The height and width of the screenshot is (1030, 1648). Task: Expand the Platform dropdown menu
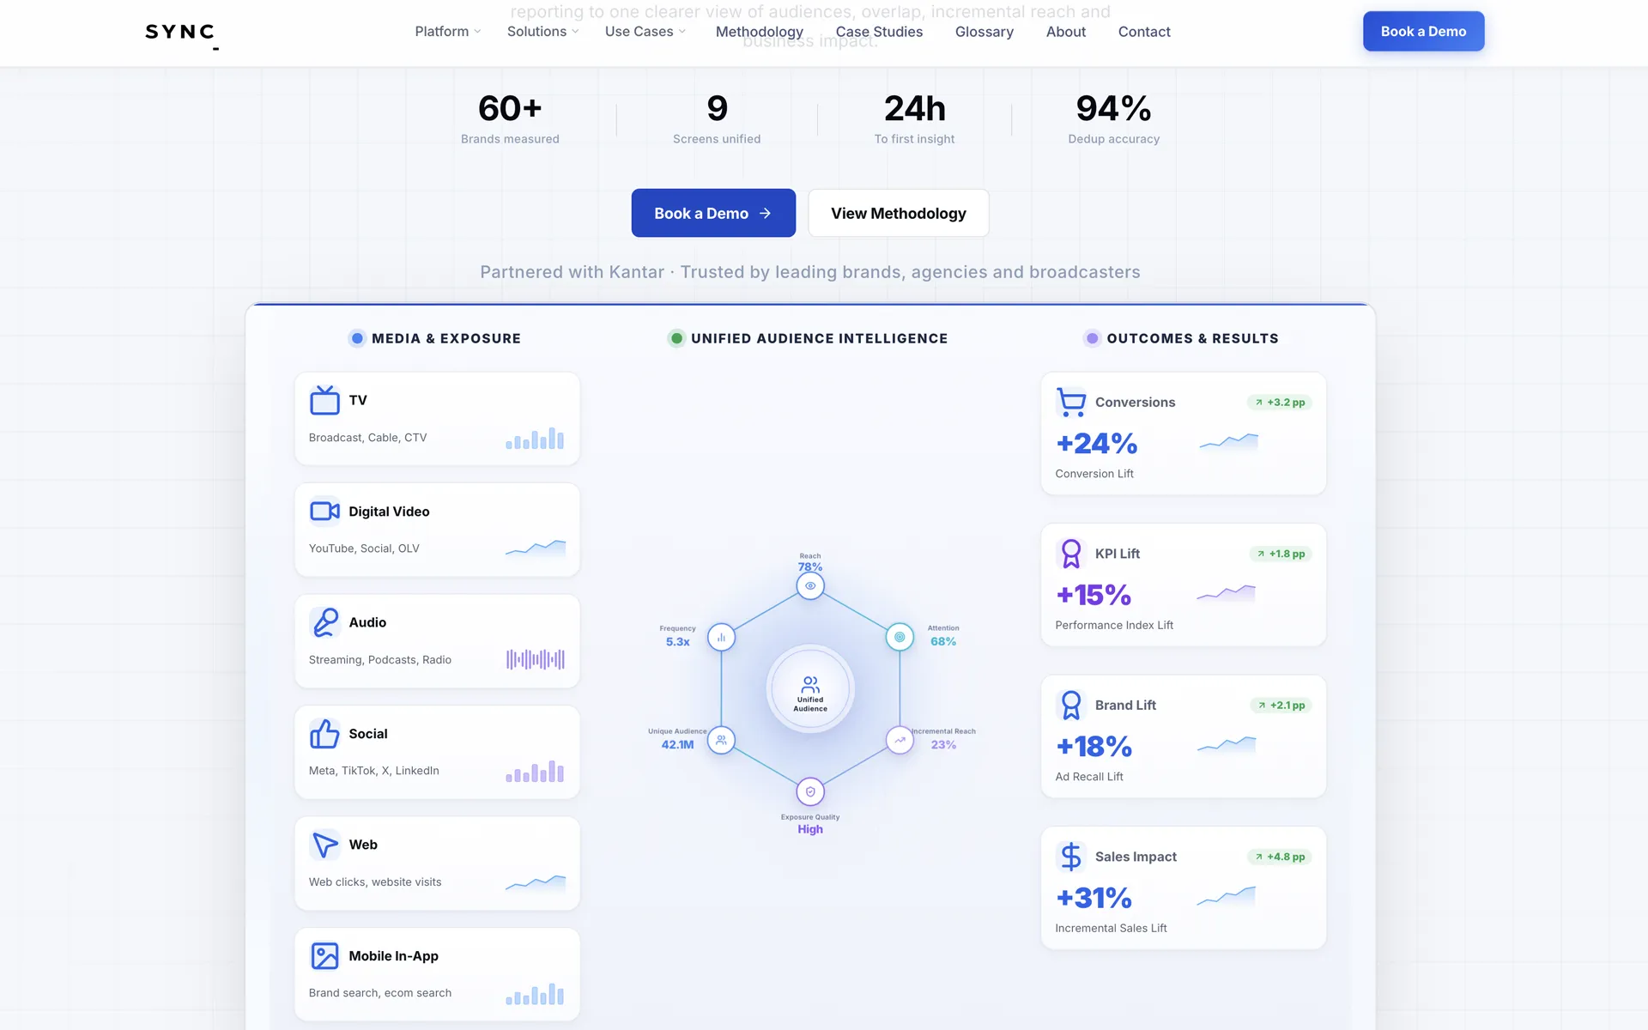click(x=447, y=32)
